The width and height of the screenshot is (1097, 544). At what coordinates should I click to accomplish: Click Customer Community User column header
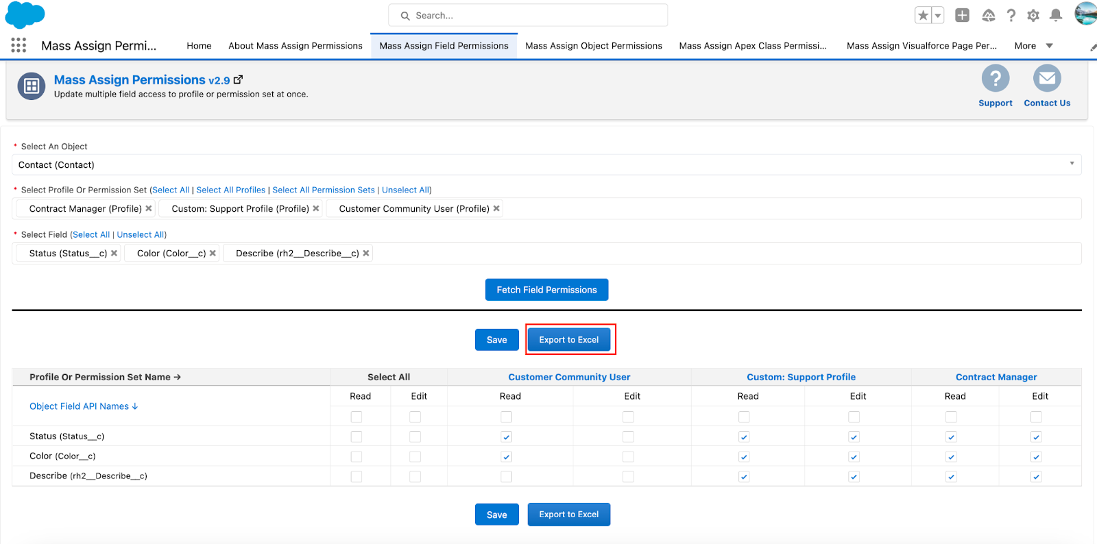click(569, 377)
